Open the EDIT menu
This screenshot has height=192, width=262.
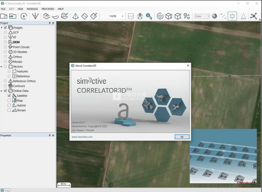click(x=12, y=9)
